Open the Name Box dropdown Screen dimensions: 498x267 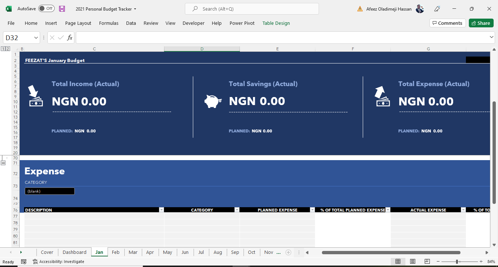click(36, 38)
